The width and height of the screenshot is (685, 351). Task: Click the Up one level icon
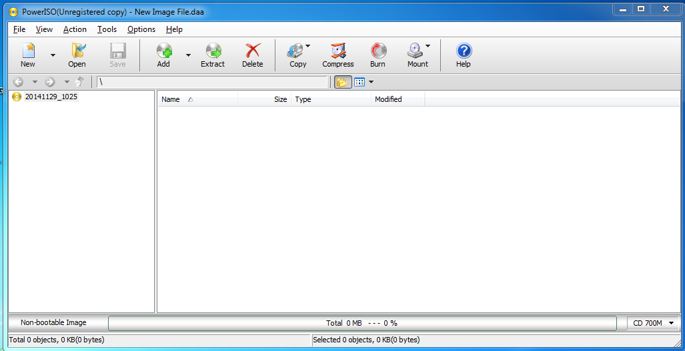point(79,82)
